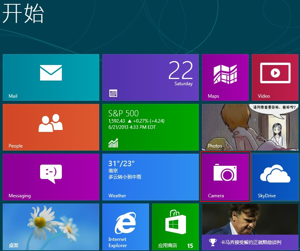Open the Photos tile
The image size is (300, 251).
[x=250, y=127]
